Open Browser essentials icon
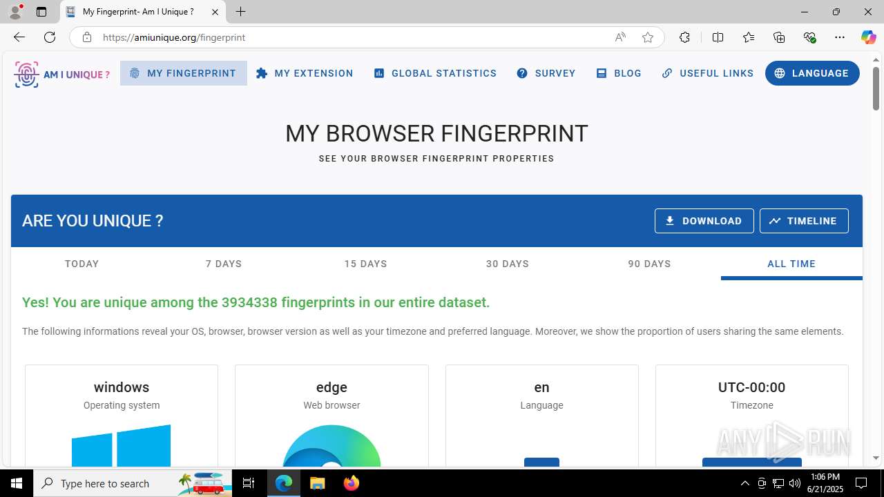The width and height of the screenshot is (884, 497). (x=809, y=37)
